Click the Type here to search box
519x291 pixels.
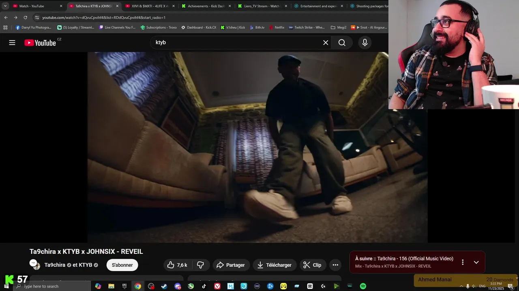(x=52, y=286)
